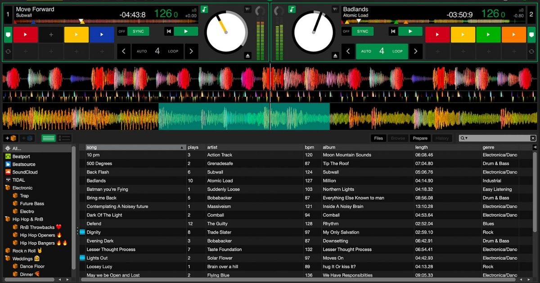540x283 pixels.
Task: Click the shield icon on deck 1
Action: click(8, 34)
